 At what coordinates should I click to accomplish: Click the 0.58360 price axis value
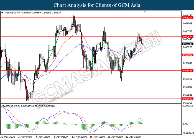(188, 103)
